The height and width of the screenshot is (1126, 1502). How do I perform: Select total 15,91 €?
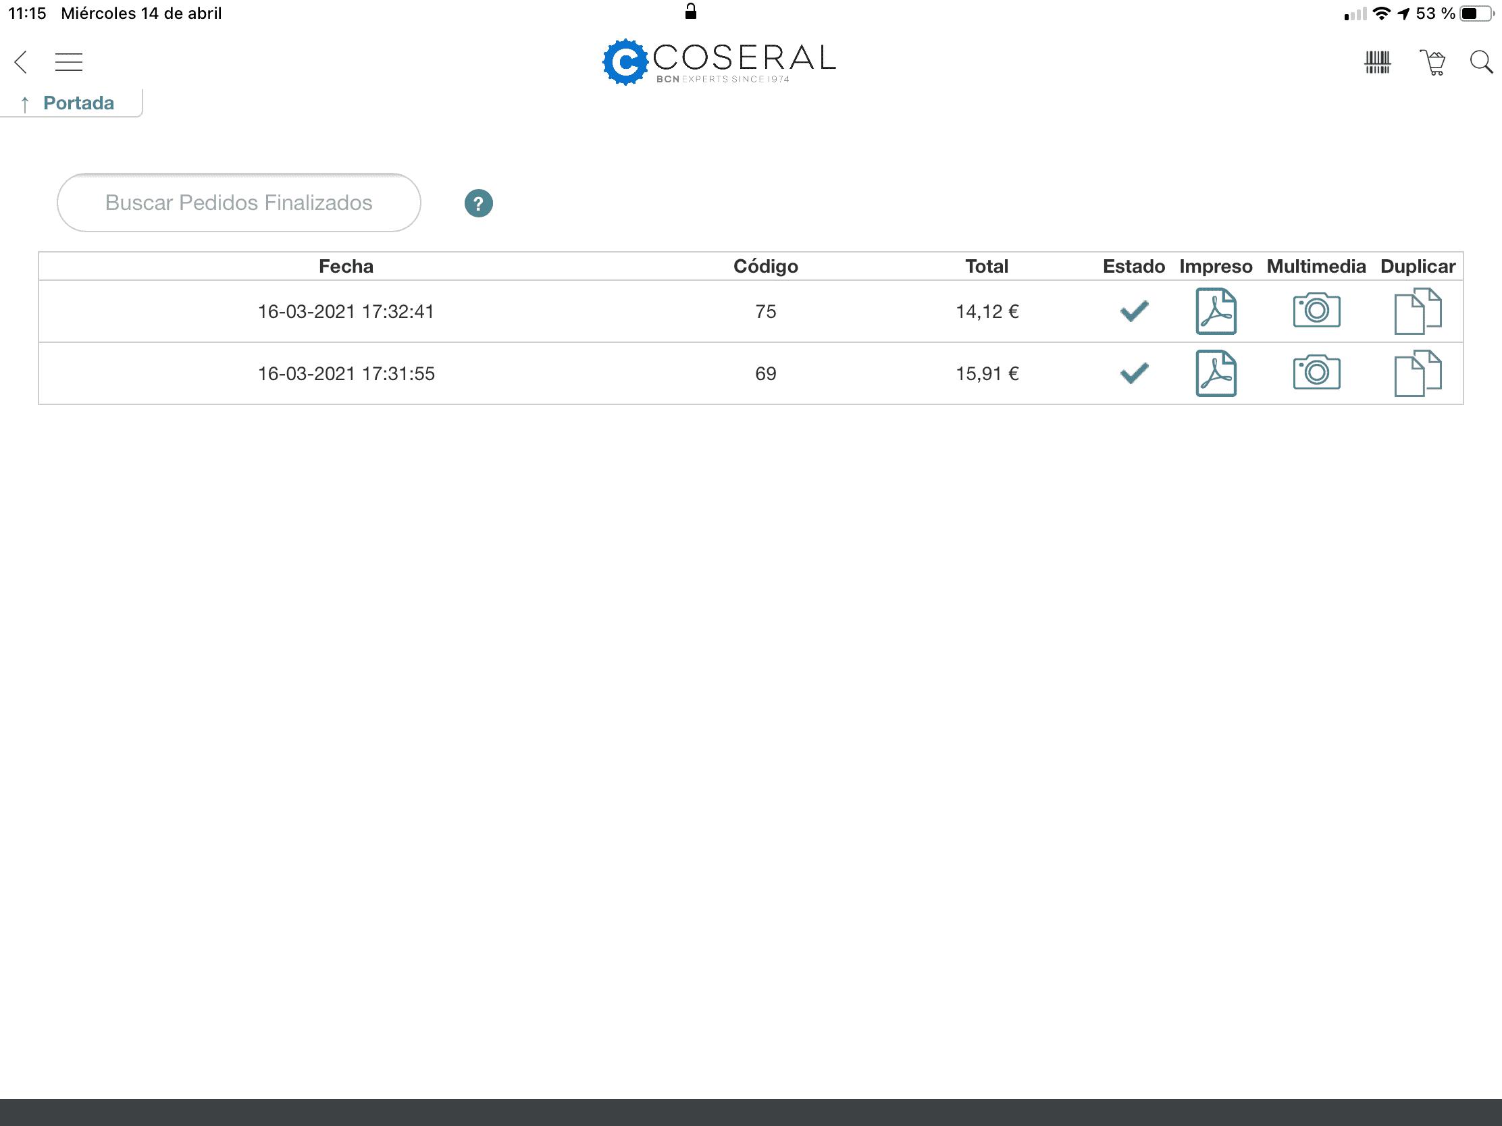987,373
